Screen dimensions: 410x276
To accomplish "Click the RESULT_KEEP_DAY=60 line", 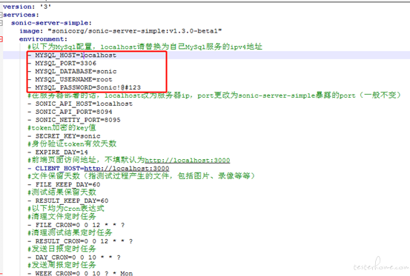I will click(x=68, y=201).
